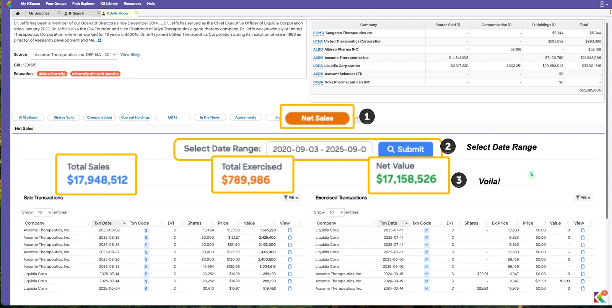612x308 pixels.
Task: View document for 2024-03-14 exercised transaction
Action: (583, 288)
